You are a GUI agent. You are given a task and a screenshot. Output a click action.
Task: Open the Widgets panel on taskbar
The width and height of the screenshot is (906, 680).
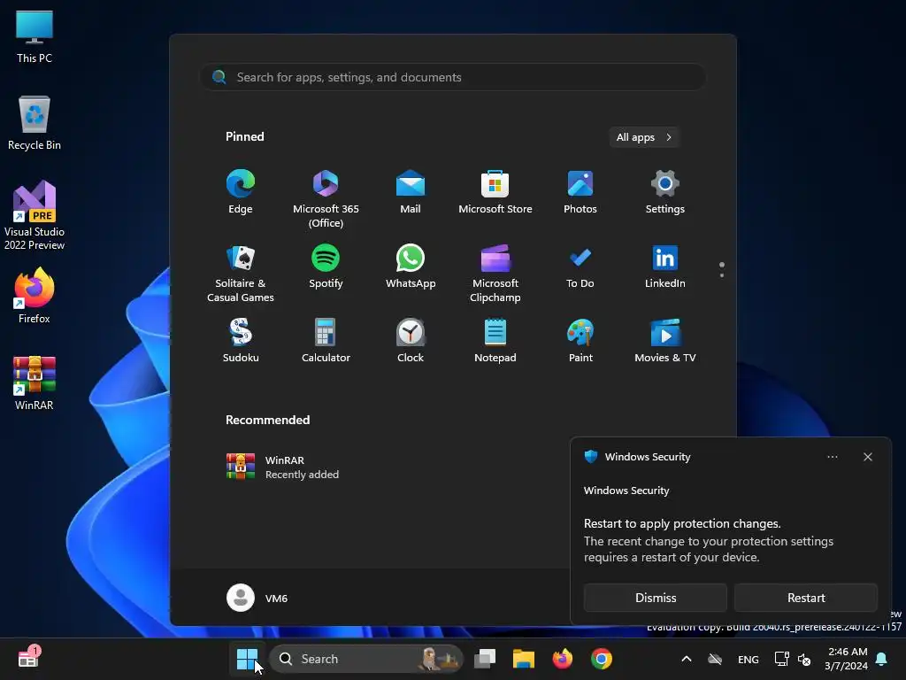point(28,658)
